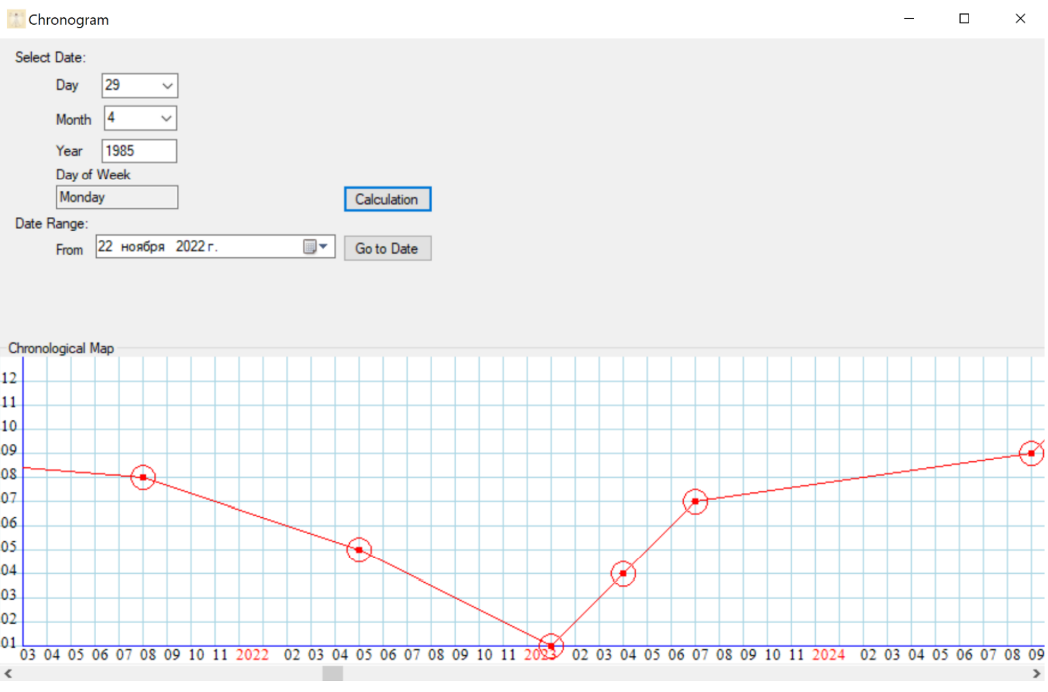Click the chart data point at level 04
The image size is (1048, 692).
point(623,573)
